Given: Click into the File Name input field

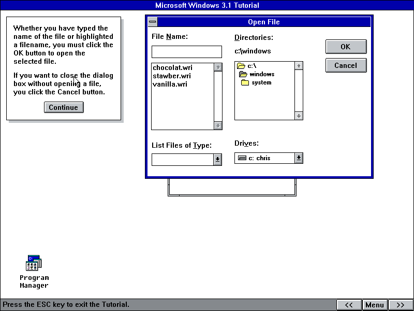Looking at the screenshot, I should coord(187,52).
